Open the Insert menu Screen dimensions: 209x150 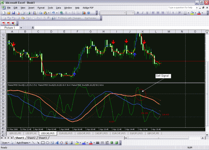[x=31, y=8]
